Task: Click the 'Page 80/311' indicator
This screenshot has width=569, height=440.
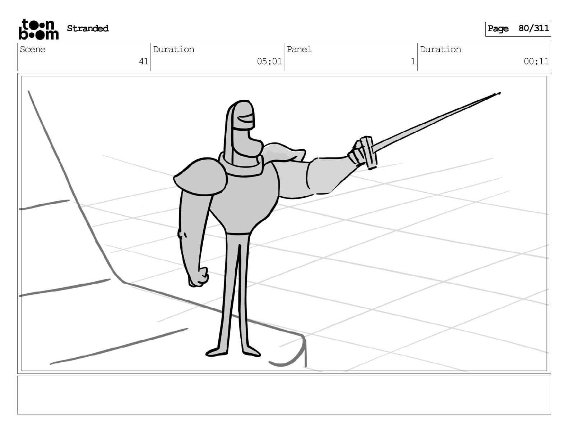Action: (518, 29)
